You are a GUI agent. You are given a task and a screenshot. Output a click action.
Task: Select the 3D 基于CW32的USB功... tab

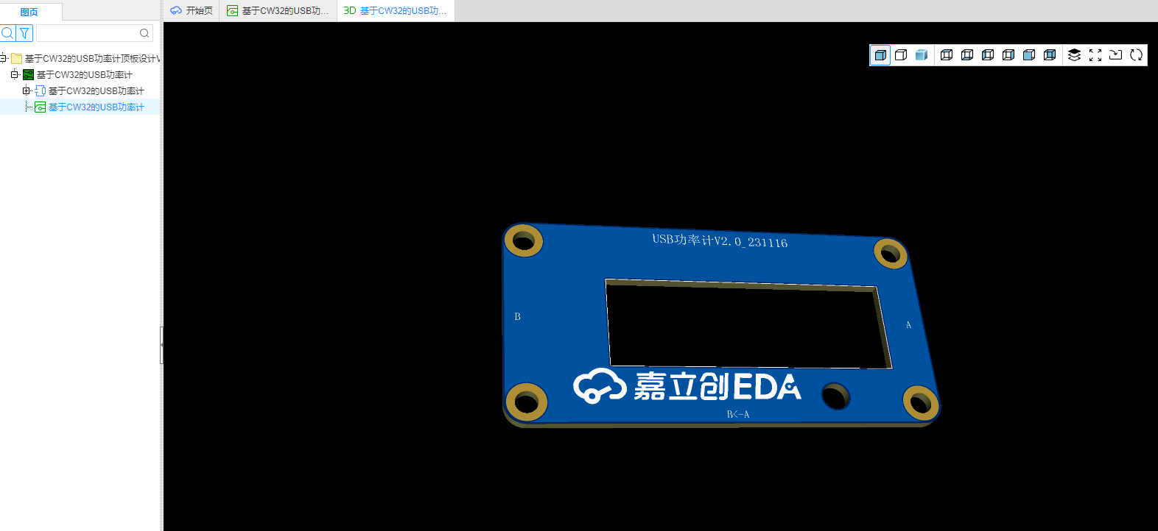tap(396, 10)
